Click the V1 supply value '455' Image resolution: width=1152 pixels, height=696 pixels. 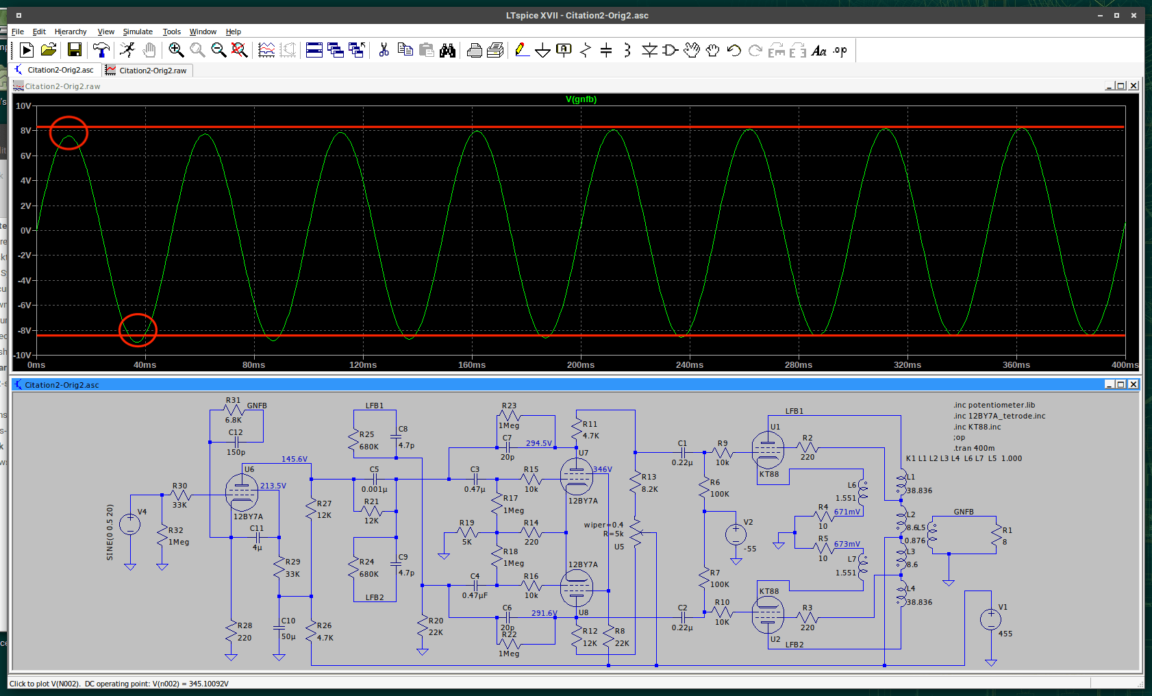coord(1005,634)
